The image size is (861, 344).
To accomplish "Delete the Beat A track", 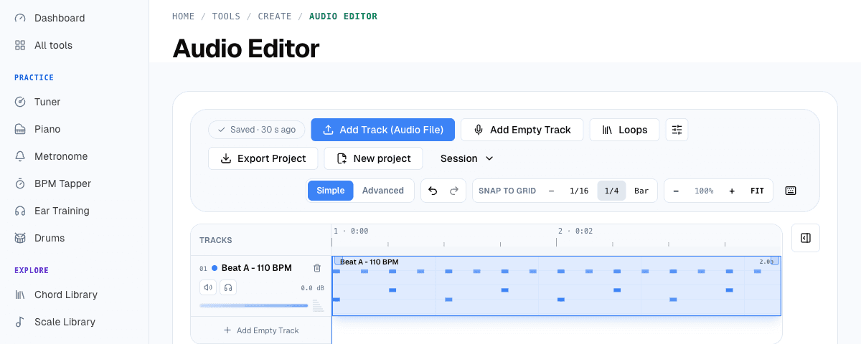I will click(x=317, y=268).
